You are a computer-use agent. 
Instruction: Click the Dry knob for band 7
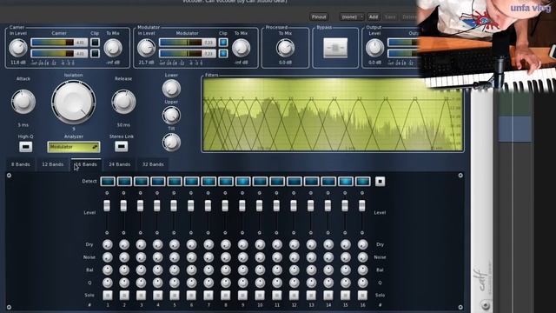208,244
